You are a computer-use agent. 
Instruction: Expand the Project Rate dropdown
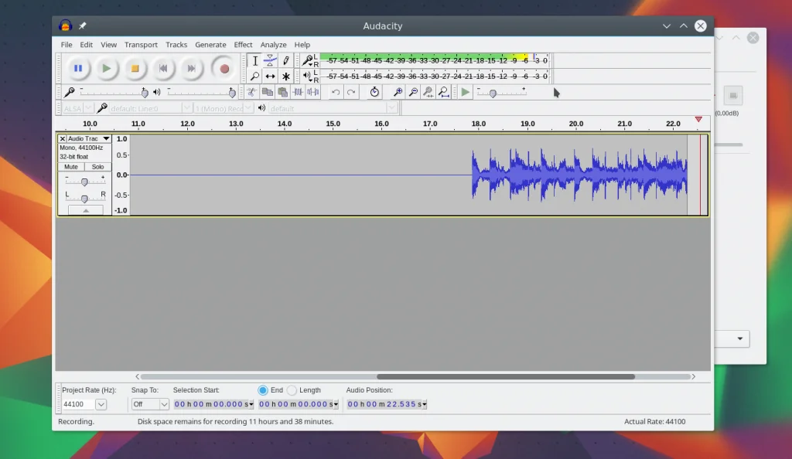101,404
